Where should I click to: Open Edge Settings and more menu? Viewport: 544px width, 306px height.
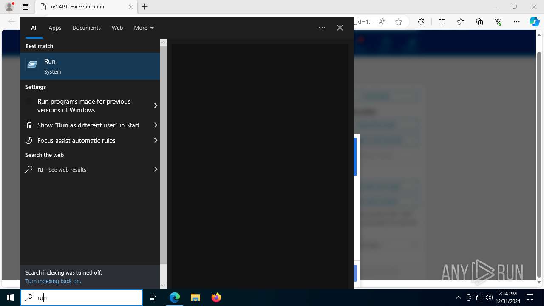[x=517, y=22]
